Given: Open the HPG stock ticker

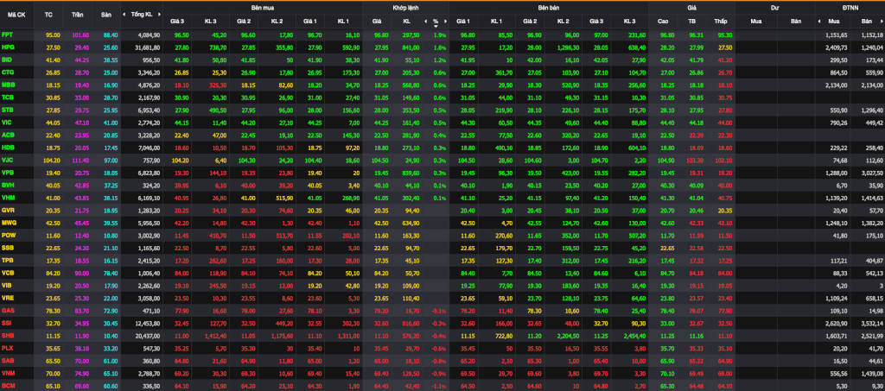Looking at the screenshot, I should 7,47.
